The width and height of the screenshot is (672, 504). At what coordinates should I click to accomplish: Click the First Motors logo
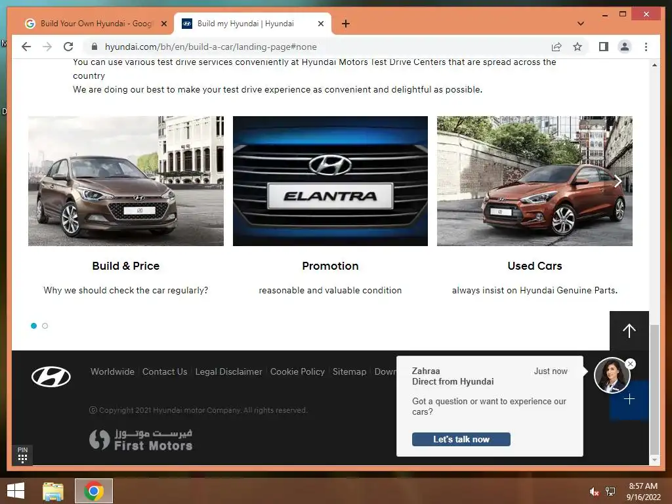coord(140,440)
